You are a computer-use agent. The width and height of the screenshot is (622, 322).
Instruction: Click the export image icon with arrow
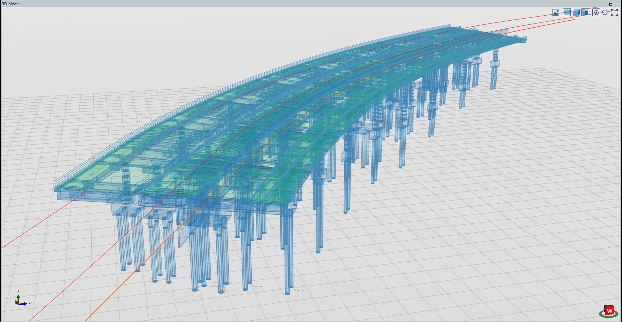click(x=556, y=12)
